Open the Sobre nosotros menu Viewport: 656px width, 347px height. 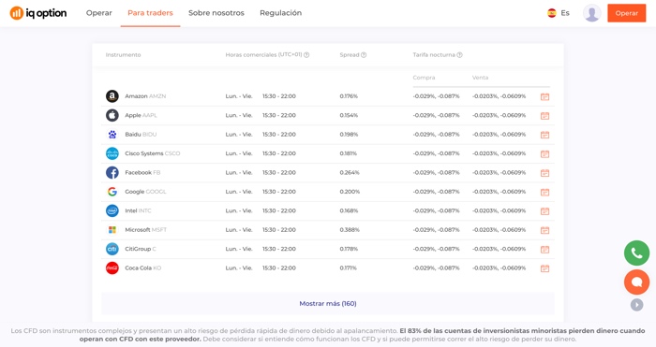216,13
